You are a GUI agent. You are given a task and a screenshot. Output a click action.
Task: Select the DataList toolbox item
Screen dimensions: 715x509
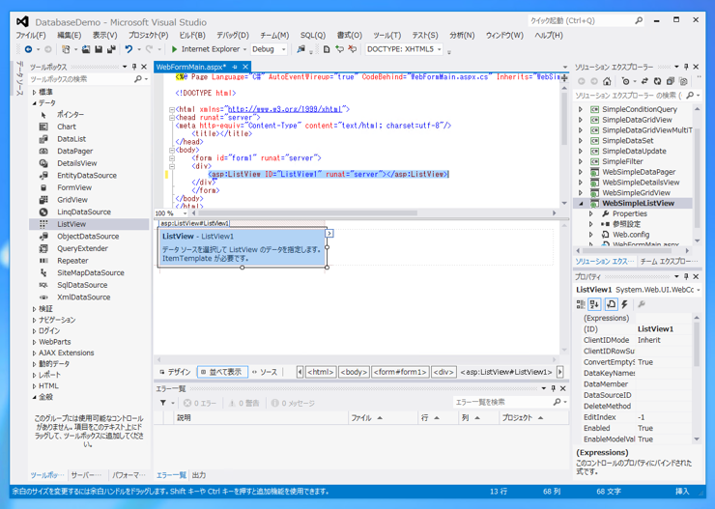[x=71, y=139]
